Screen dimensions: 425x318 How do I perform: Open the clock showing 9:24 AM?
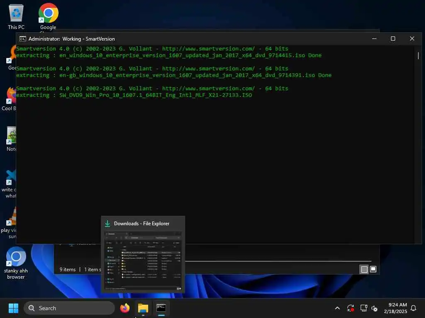pyautogui.click(x=396, y=308)
